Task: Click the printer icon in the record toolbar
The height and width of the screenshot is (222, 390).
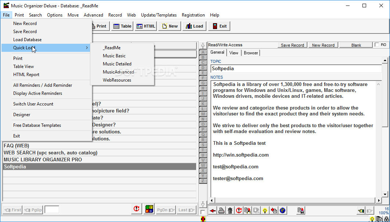Action: 221,211
